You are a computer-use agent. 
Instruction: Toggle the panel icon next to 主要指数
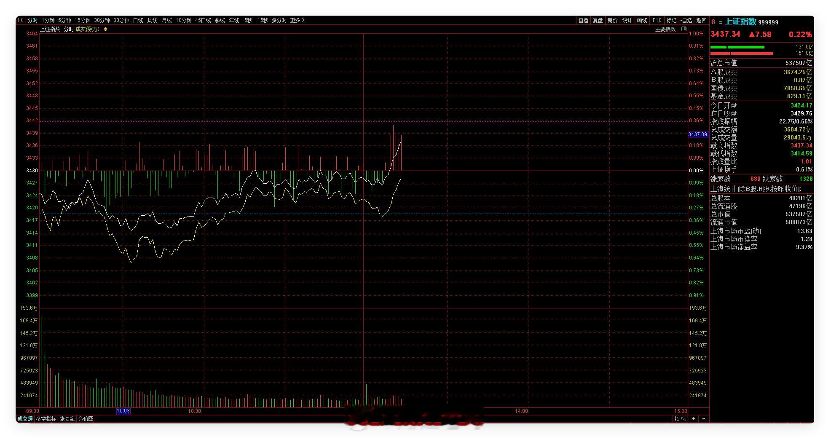coord(684,29)
